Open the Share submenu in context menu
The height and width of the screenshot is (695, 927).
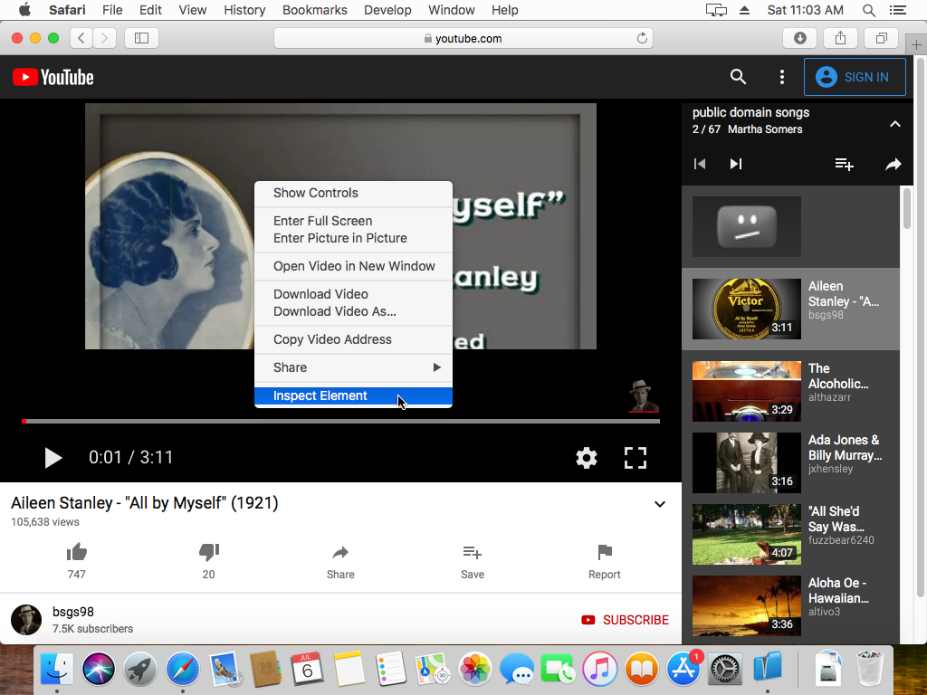pos(353,367)
